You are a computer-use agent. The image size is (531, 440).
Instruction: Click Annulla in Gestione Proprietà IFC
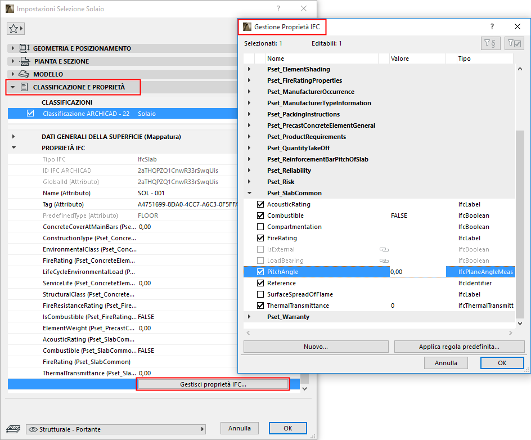coord(445,363)
